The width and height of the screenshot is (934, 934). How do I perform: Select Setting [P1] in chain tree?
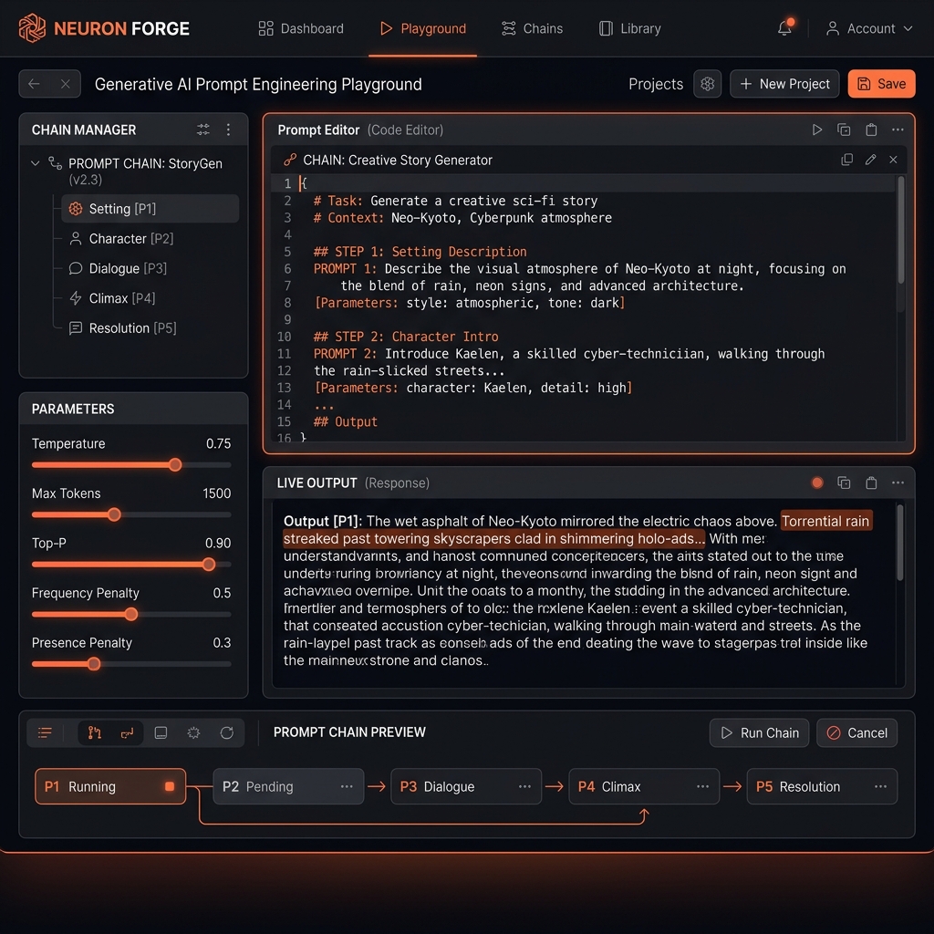pyautogui.click(x=150, y=209)
